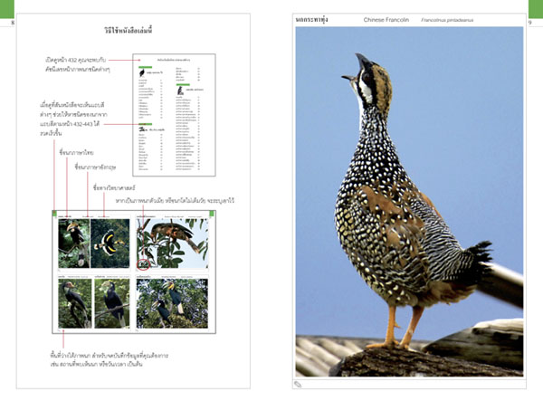
Task: Select the perched Great Hornbill photo in sample spread
Action: 74,243
